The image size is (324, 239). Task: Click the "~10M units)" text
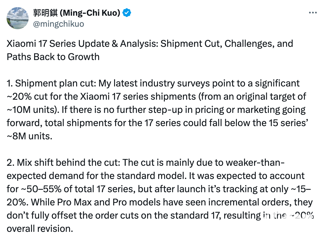[x=30, y=110]
